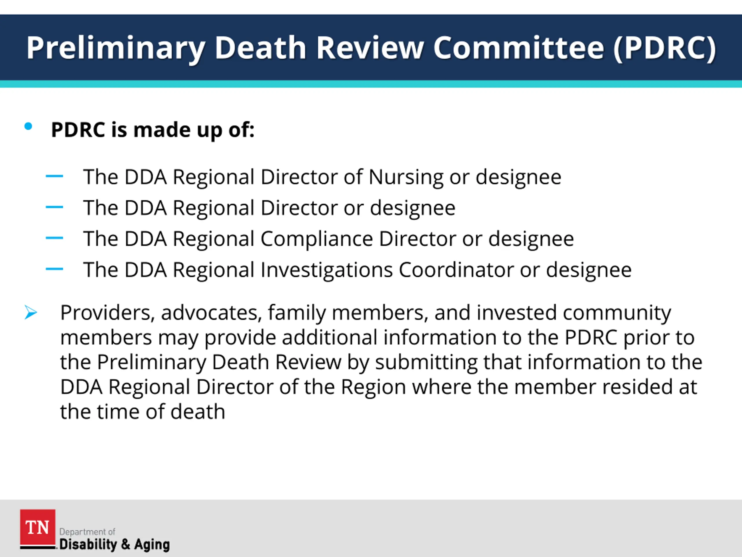Image resolution: width=742 pixels, height=557 pixels.
Task: Click the words 'the time of death'
Action: (143, 412)
